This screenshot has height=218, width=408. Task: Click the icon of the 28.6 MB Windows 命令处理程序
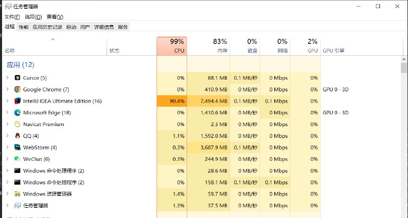(17, 171)
